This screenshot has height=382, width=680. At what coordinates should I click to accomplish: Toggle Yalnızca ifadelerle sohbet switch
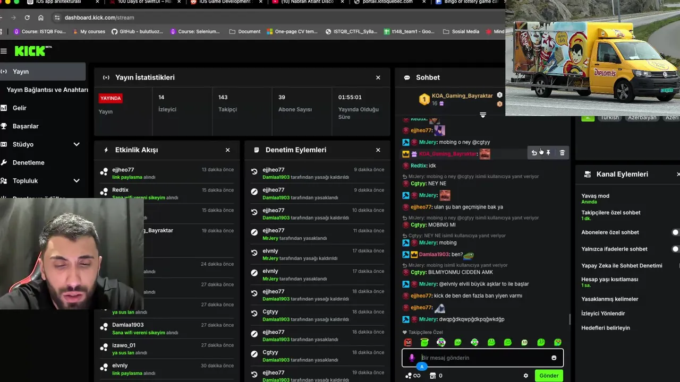click(675, 249)
